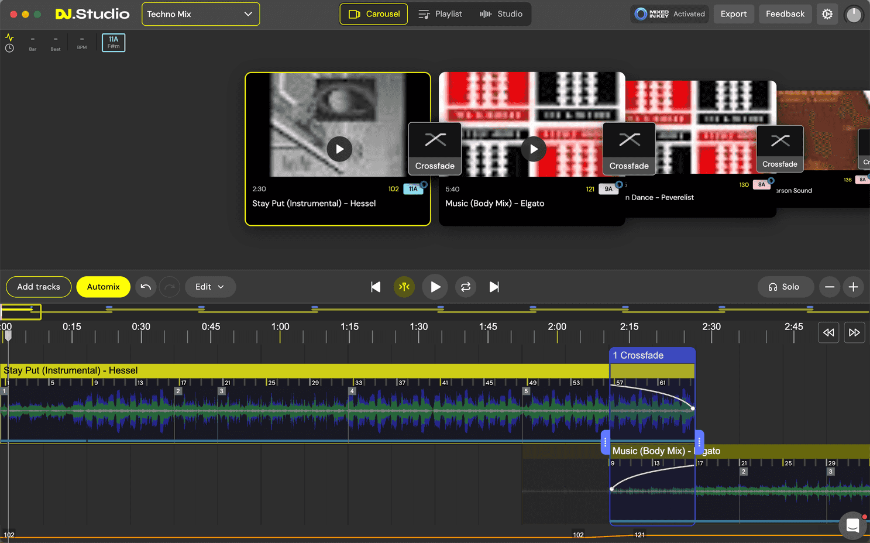Click the Add tracks button

(38, 287)
